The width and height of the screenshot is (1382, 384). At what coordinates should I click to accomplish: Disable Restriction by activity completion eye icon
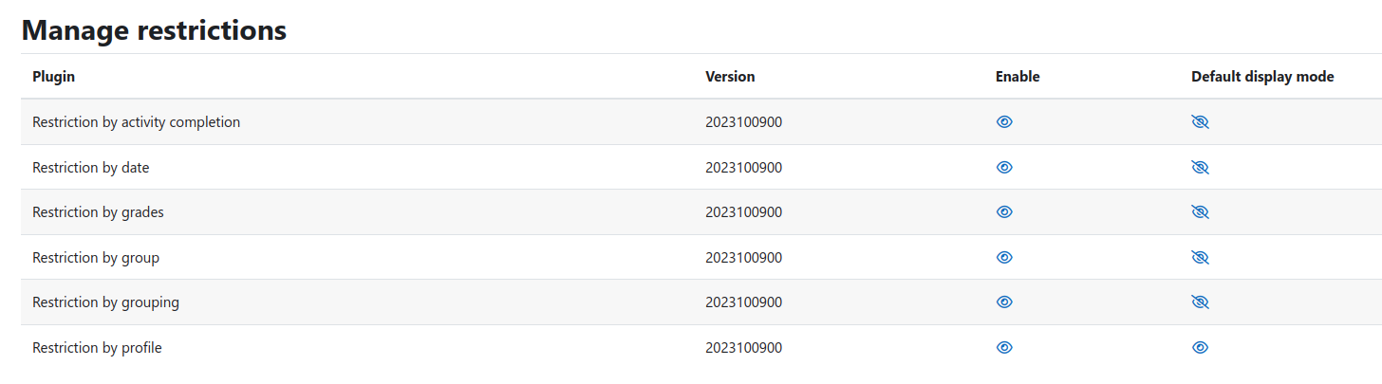[x=1004, y=122]
